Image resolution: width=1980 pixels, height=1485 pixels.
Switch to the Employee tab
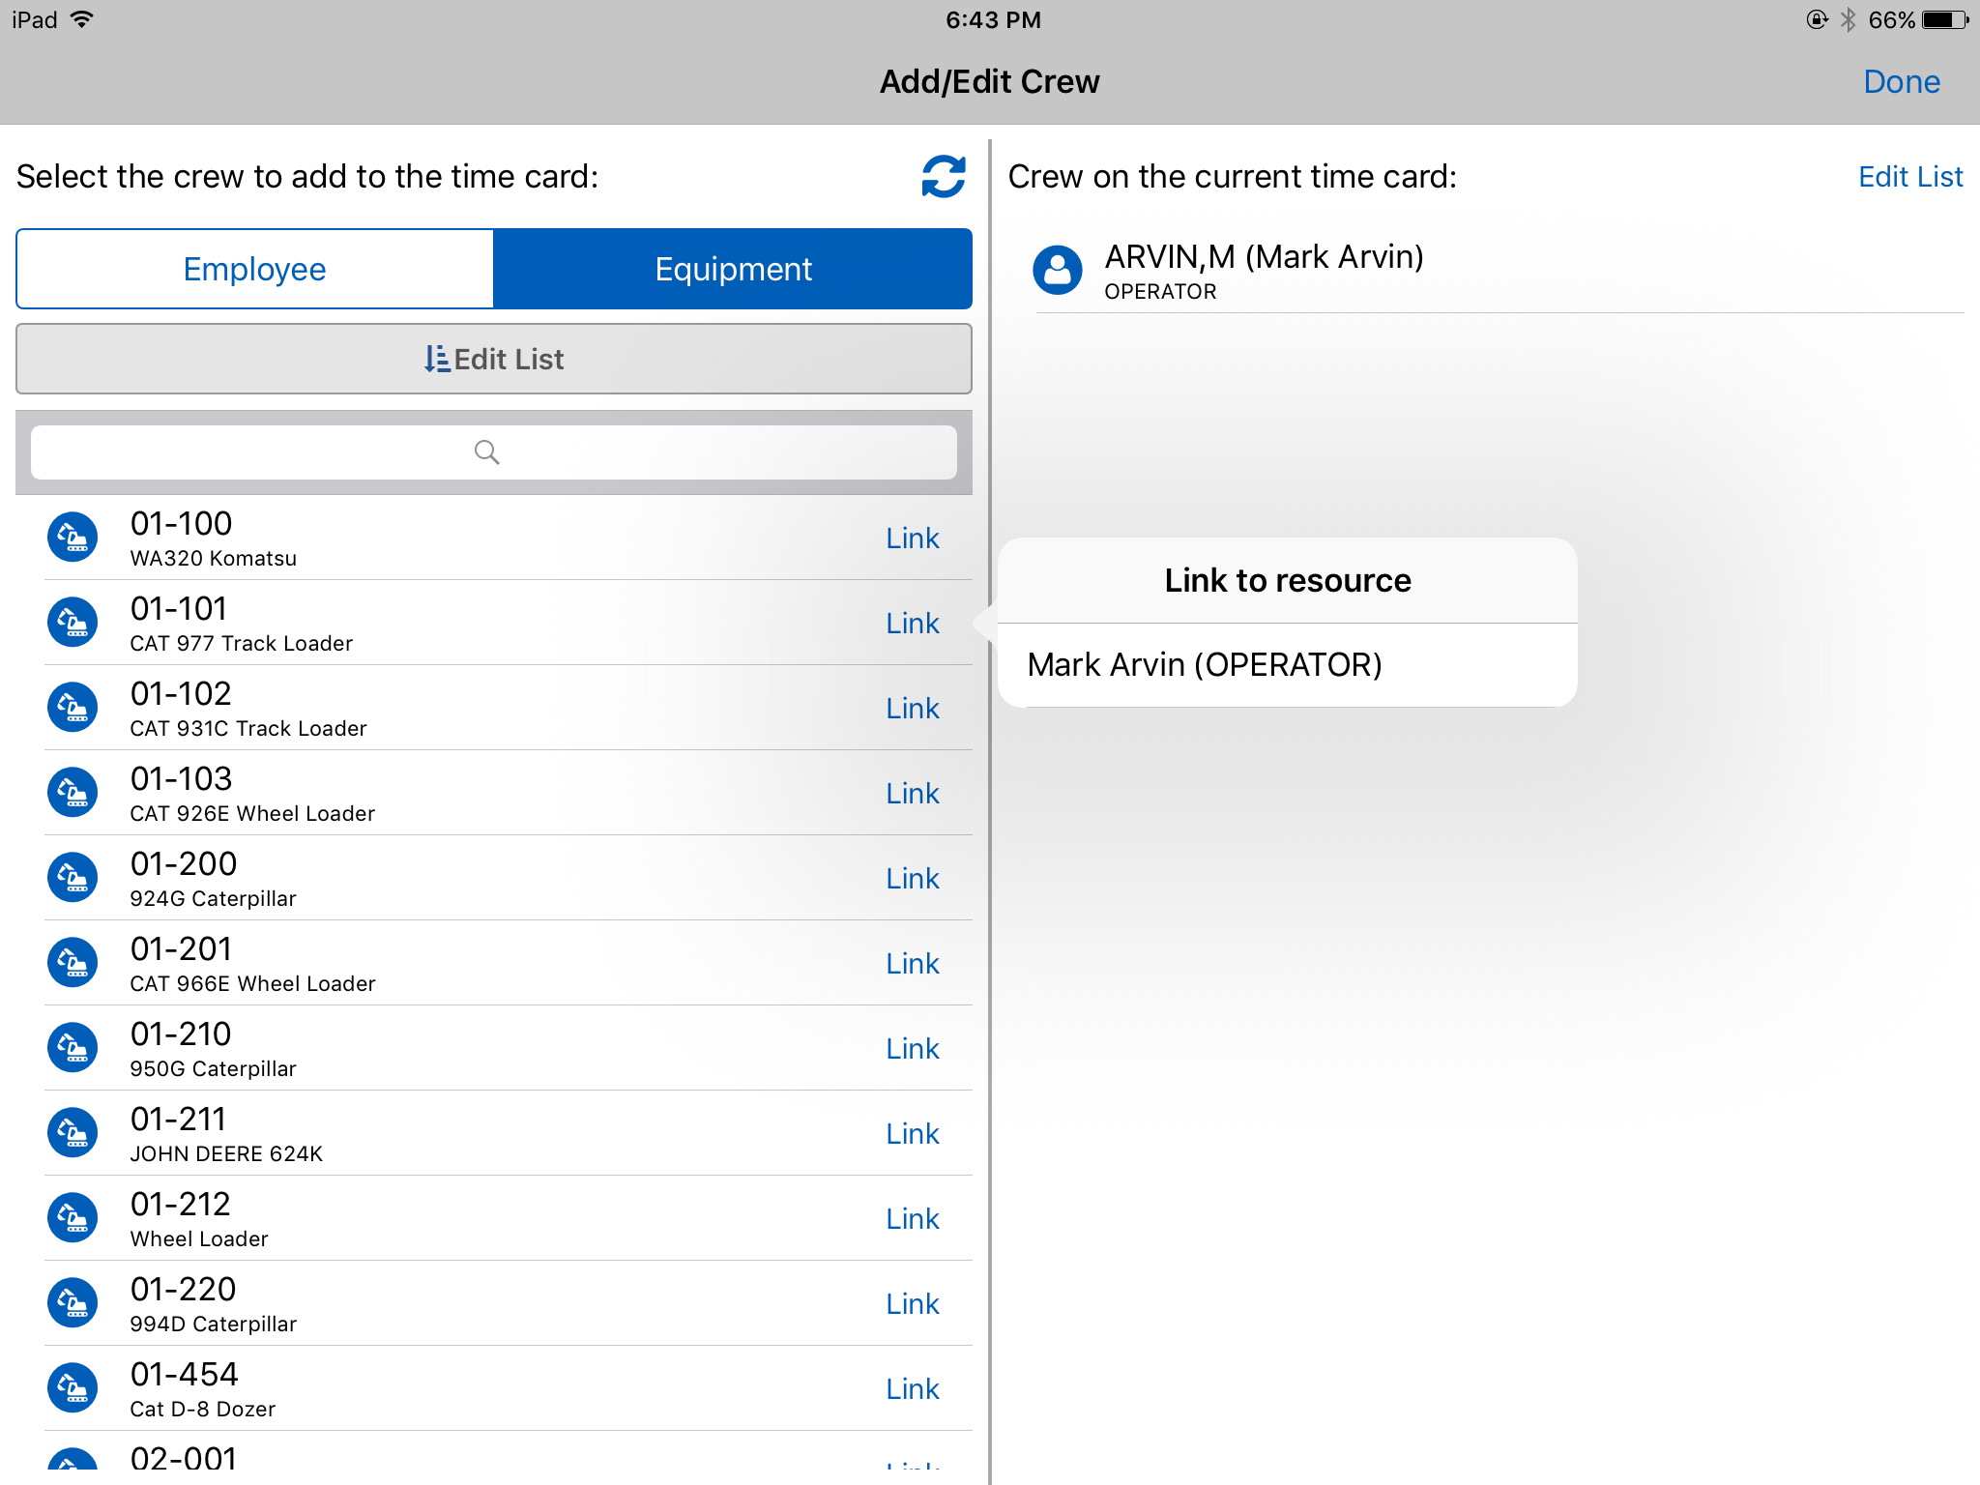tap(255, 269)
